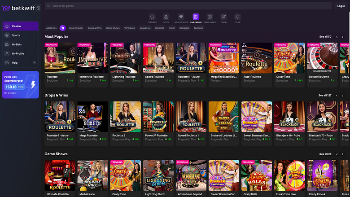Click the Casino sidebar icon
350x197 pixels.
[x=7, y=26]
